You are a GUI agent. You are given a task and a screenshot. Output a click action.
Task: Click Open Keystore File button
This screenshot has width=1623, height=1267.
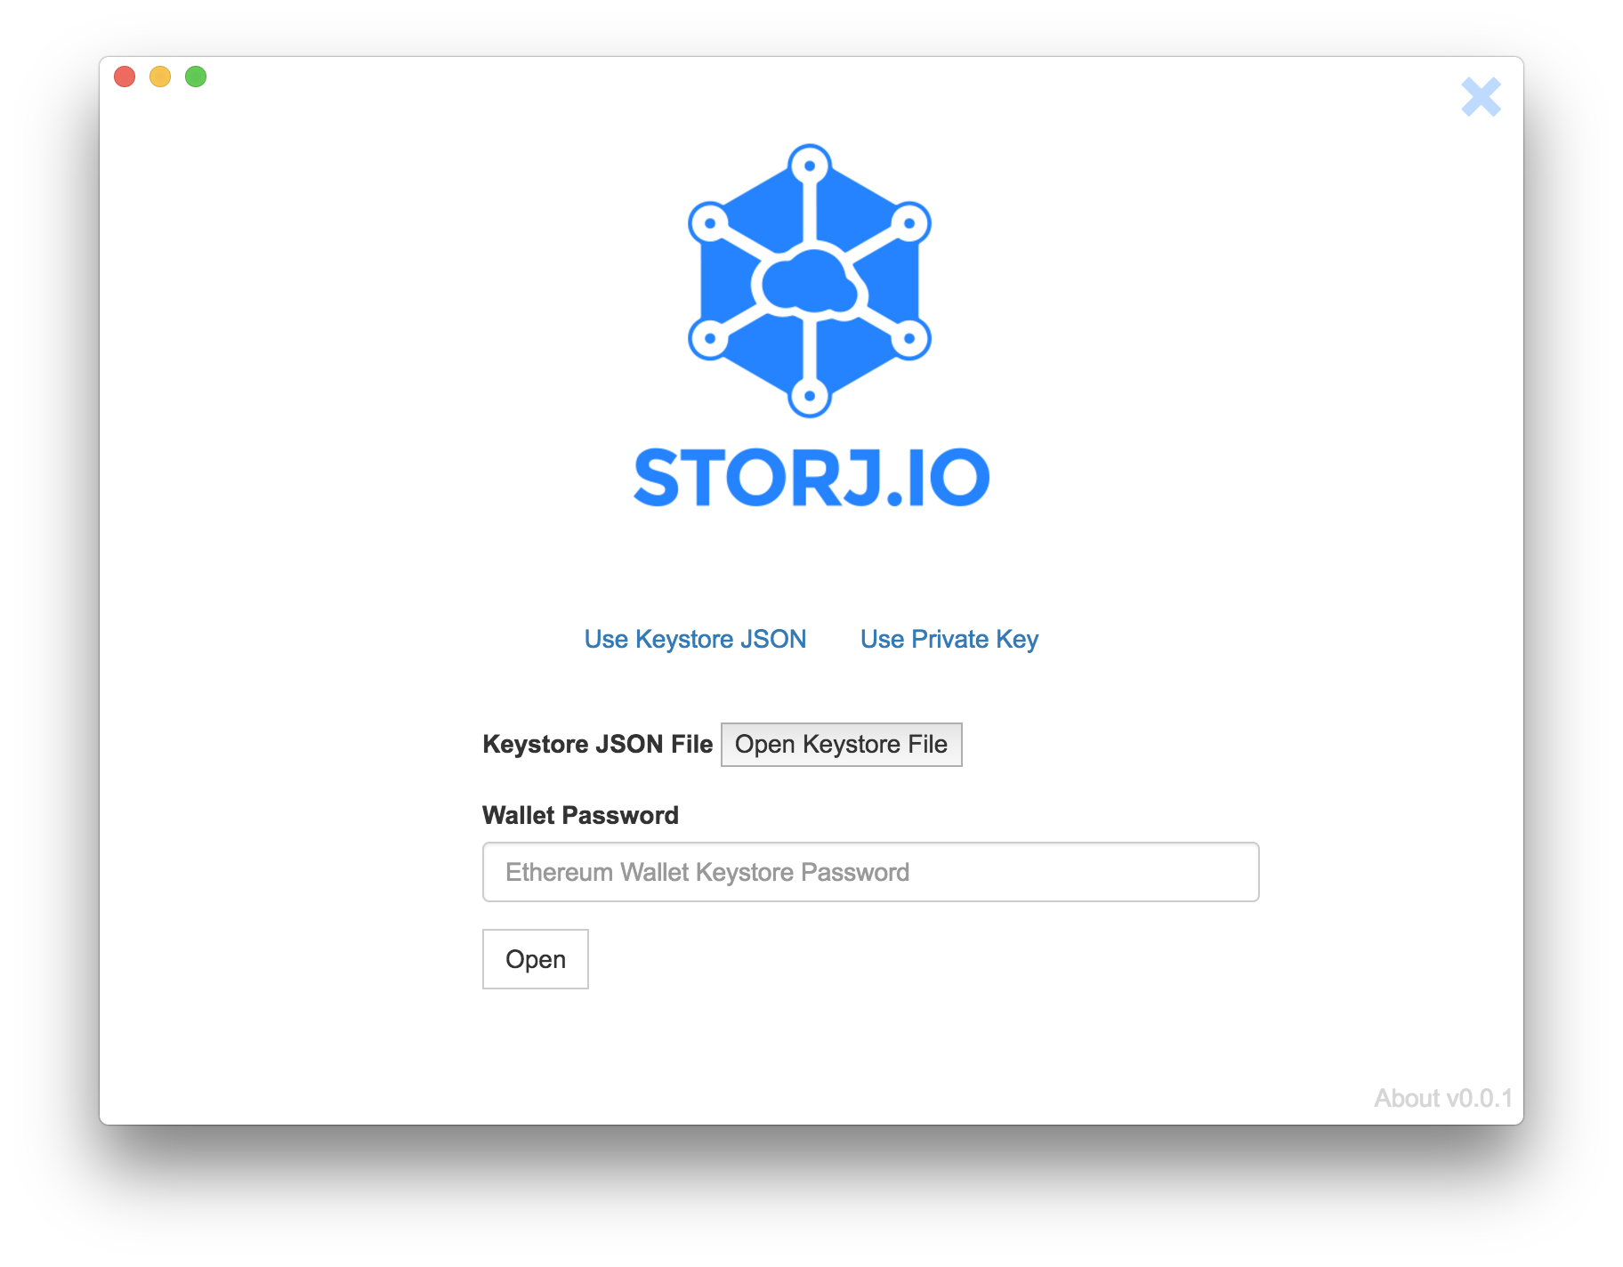pyautogui.click(x=841, y=744)
